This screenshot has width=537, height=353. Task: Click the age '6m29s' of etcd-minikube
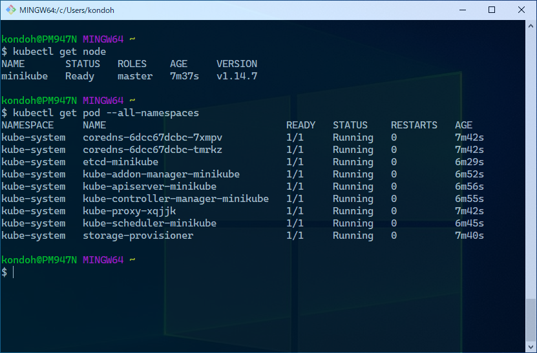coord(469,162)
